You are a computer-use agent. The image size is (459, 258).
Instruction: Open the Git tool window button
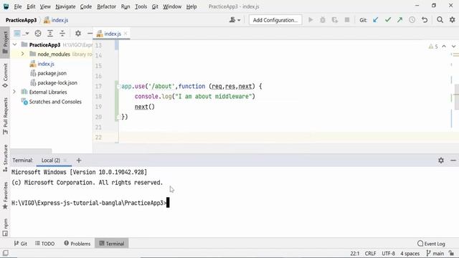pos(21,244)
